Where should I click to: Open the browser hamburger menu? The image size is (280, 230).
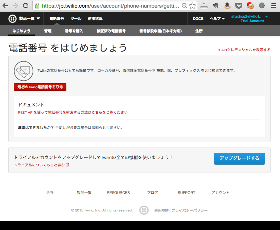(273, 6)
